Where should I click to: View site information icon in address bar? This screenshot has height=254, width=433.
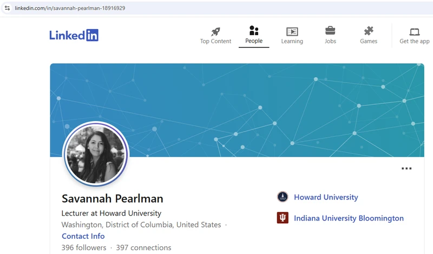[8, 8]
